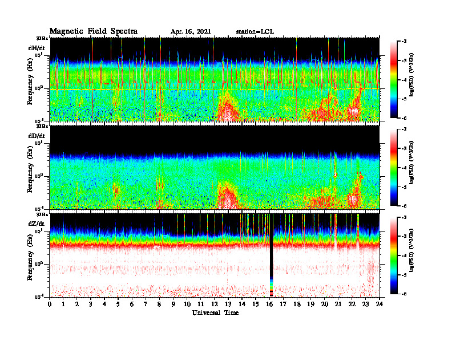452x349 pixels.
Task: Click the white burst near 13 UT in dD/dt panel
Action: click(x=228, y=201)
